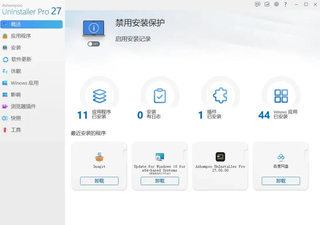Click the 44 Winows 应用 已安装 count
Image resolution: width=320 pixels, height=225 pixels.
pyautogui.click(x=278, y=115)
